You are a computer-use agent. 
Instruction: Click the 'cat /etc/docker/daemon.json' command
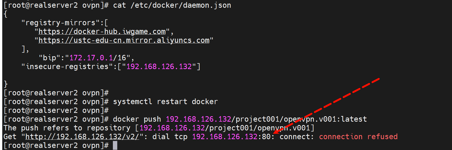coord(172,5)
